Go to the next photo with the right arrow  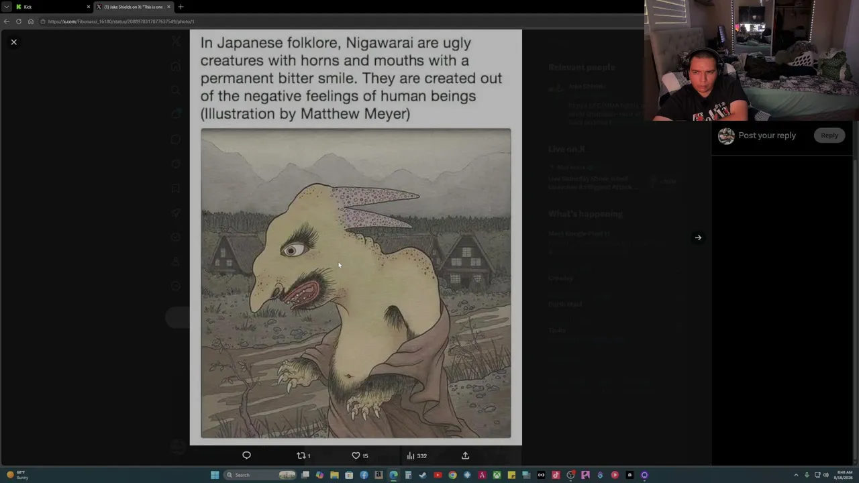pyautogui.click(x=698, y=237)
